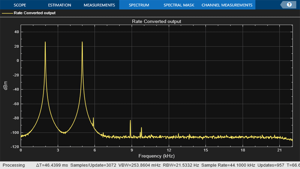
Task: Open the Spectral Mask tab
Action: (179, 5)
